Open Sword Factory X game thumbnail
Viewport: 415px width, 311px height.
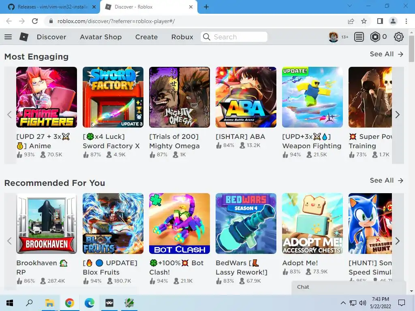point(113,97)
